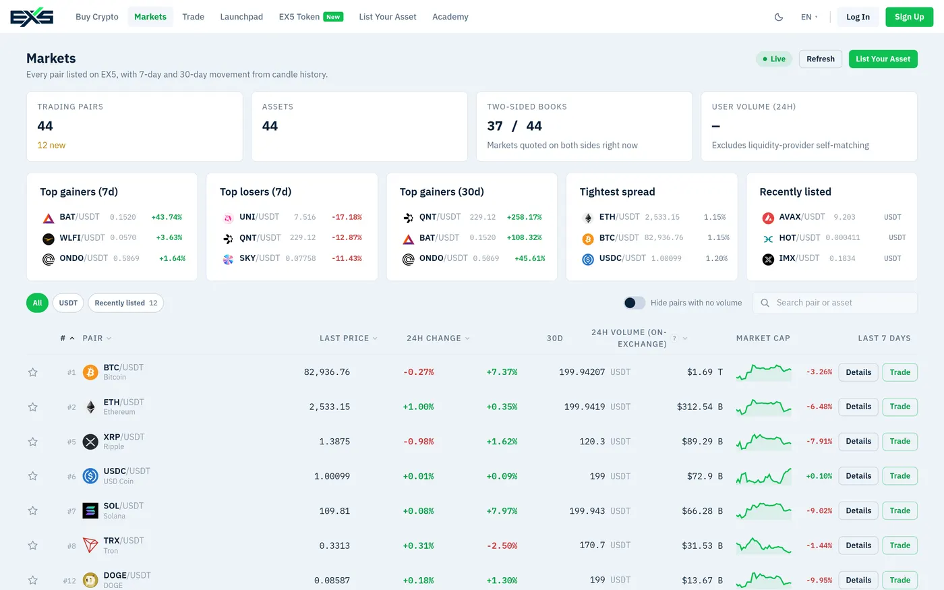Viewport: 944px width, 590px height.
Task: Open Buy Crypto menu
Action: tap(97, 17)
